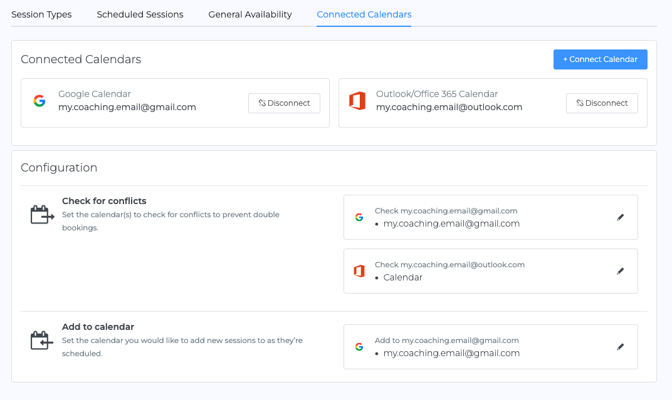Select the Calendar bullet in the Outlook conflict check

click(x=403, y=277)
